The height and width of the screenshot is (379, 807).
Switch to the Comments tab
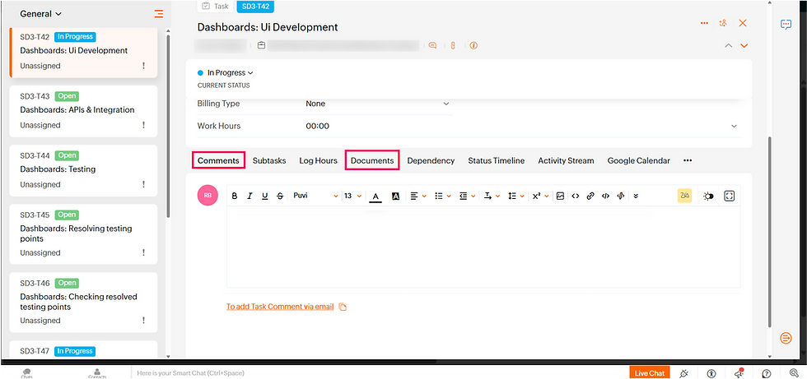pos(219,160)
